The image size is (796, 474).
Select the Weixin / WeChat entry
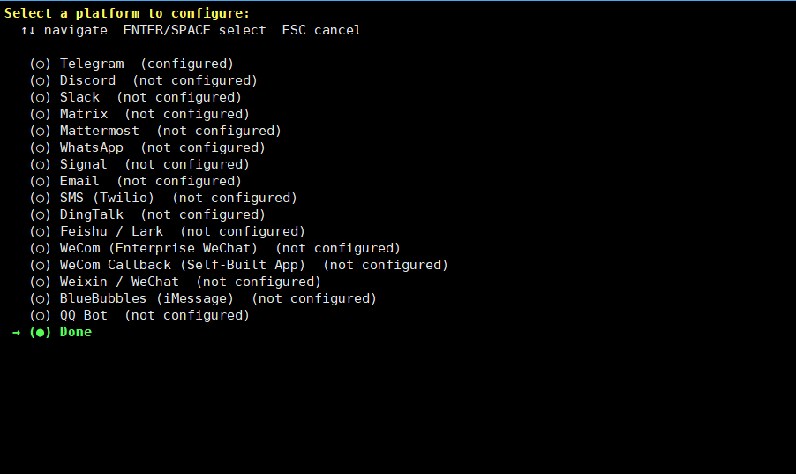(119, 282)
